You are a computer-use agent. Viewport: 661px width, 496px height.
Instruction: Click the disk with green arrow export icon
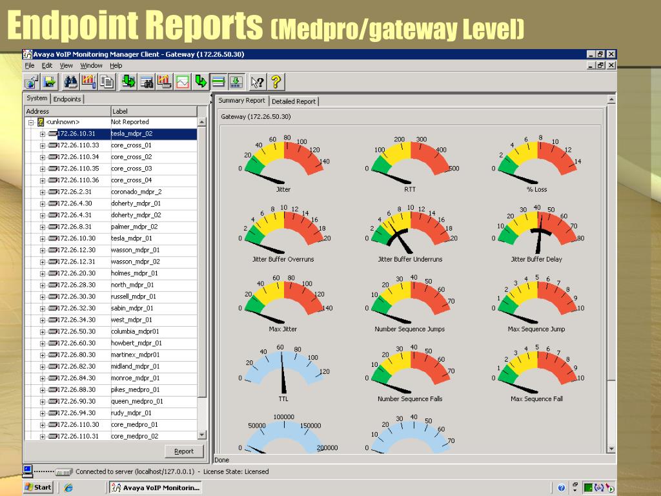pos(50,82)
